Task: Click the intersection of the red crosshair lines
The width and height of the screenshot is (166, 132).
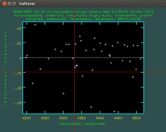Action: coord(75,72)
